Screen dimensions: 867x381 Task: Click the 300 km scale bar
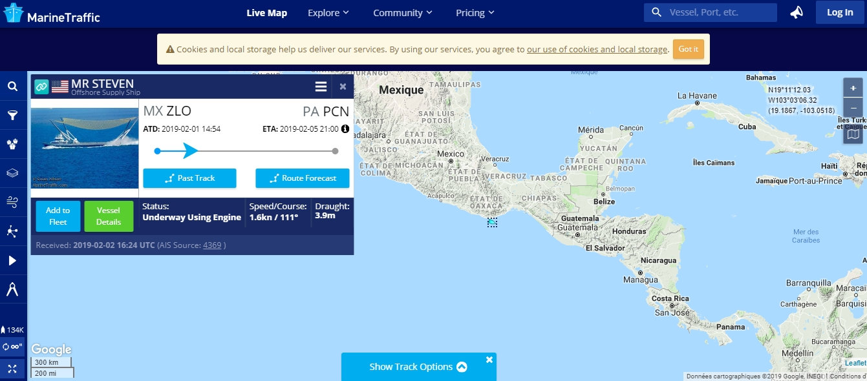[50, 362]
